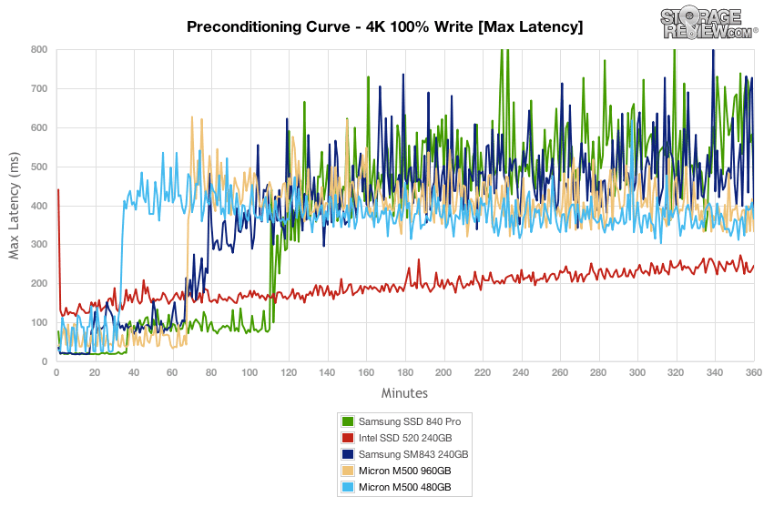This screenshot has height=517, width=774.
Task: Click the 140 minutes x-axis tick label
Action: click(x=327, y=372)
